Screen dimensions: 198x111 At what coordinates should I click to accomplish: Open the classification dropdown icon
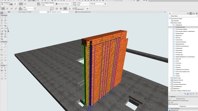click(x=88, y=9)
